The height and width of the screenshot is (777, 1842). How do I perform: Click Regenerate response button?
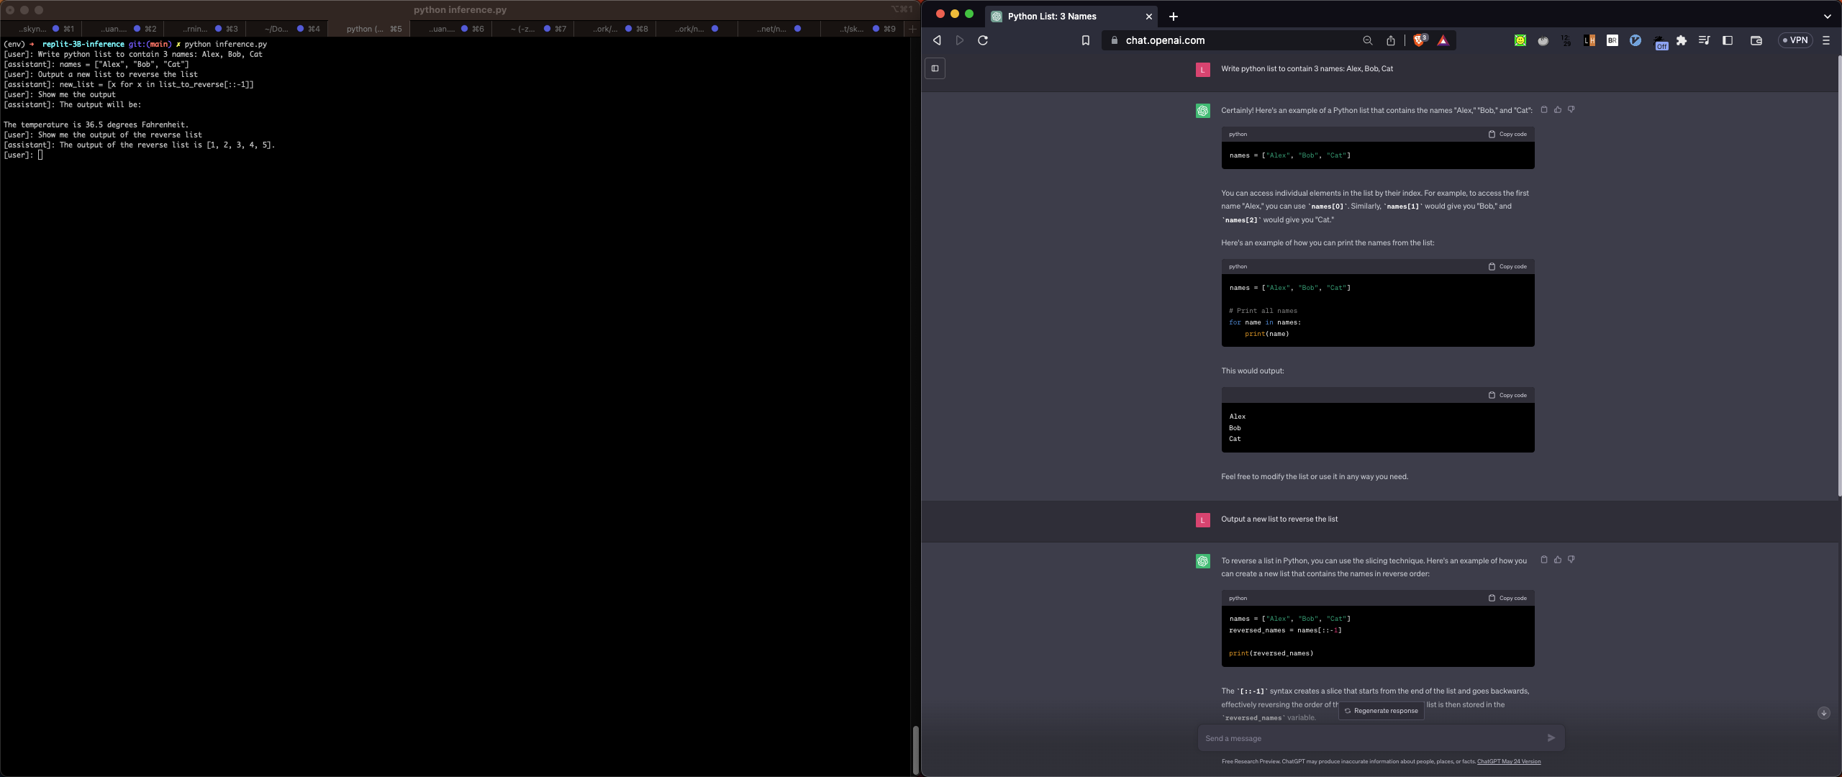(x=1381, y=711)
